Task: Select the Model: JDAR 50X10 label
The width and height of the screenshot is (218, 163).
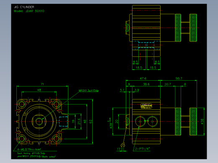Action: [29, 11]
